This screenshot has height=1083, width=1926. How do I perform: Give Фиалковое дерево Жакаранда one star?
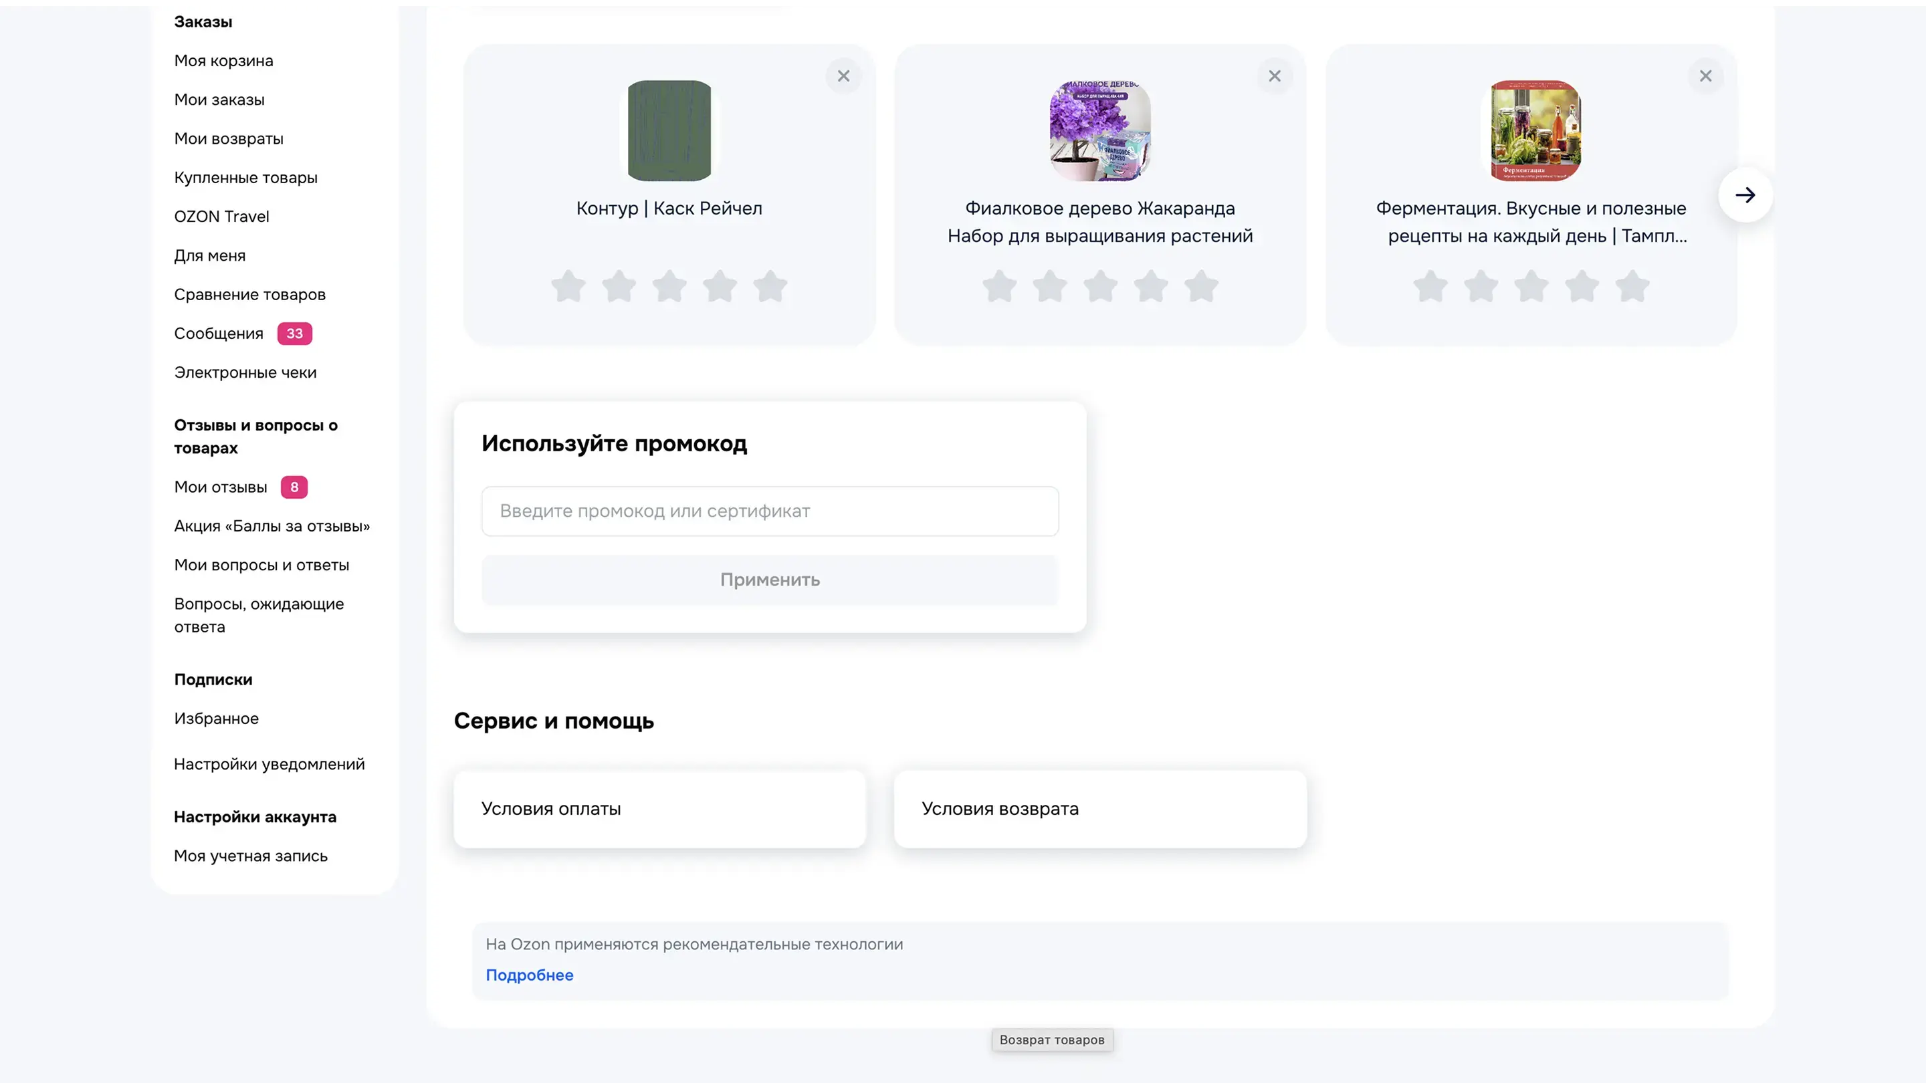click(x=1000, y=287)
